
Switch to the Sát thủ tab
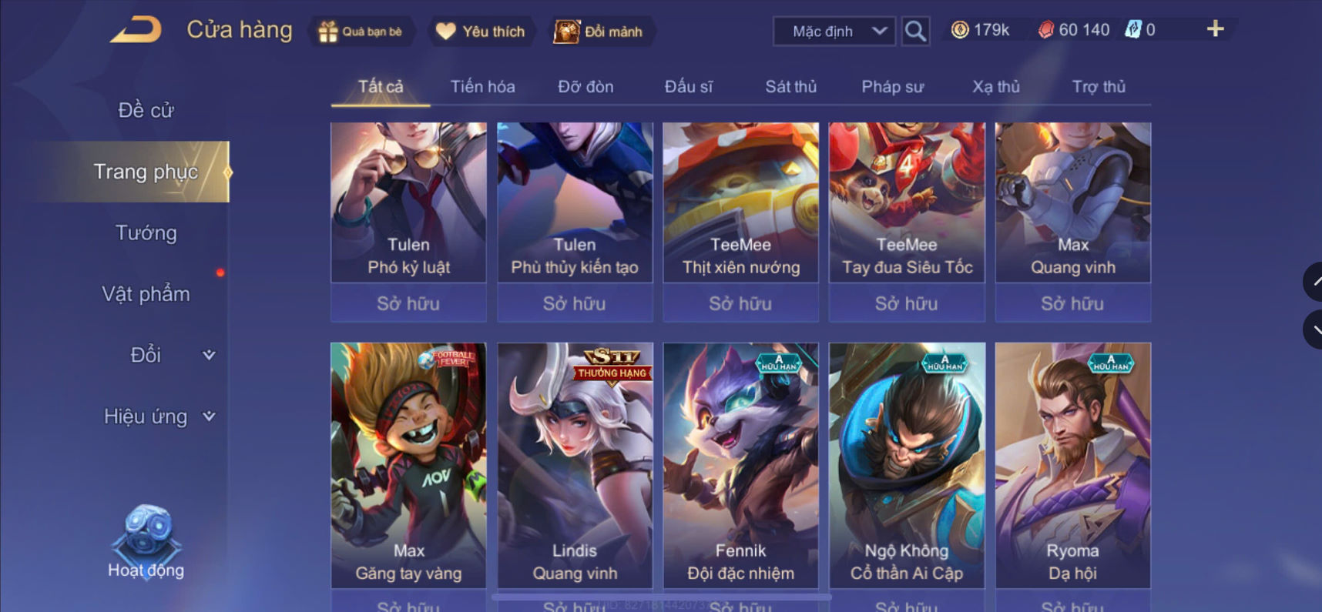[x=790, y=86]
